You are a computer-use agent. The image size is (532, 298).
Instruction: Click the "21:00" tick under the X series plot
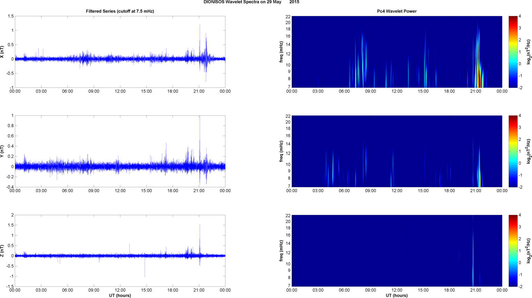pyautogui.click(x=199, y=91)
